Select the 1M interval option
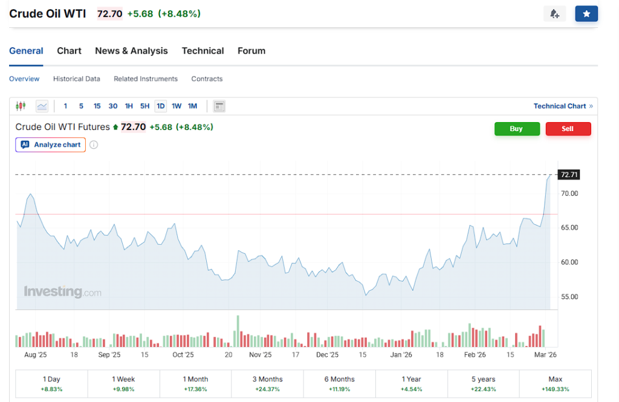 click(192, 106)
